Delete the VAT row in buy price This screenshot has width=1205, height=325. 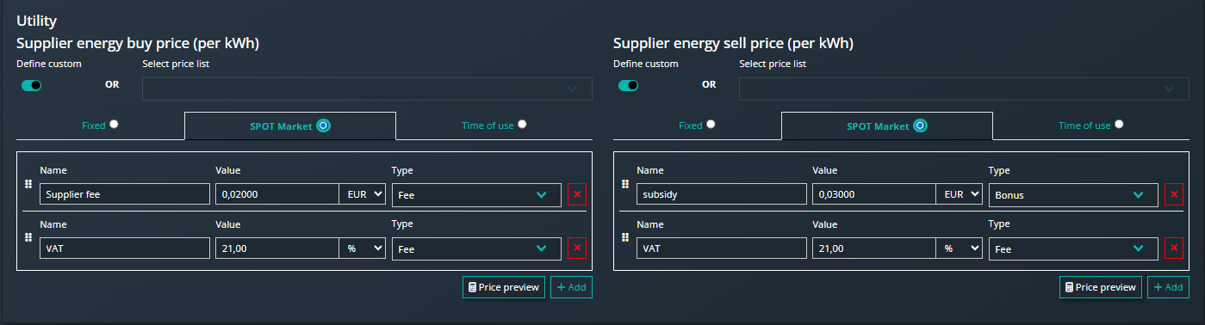coord(577,248)
